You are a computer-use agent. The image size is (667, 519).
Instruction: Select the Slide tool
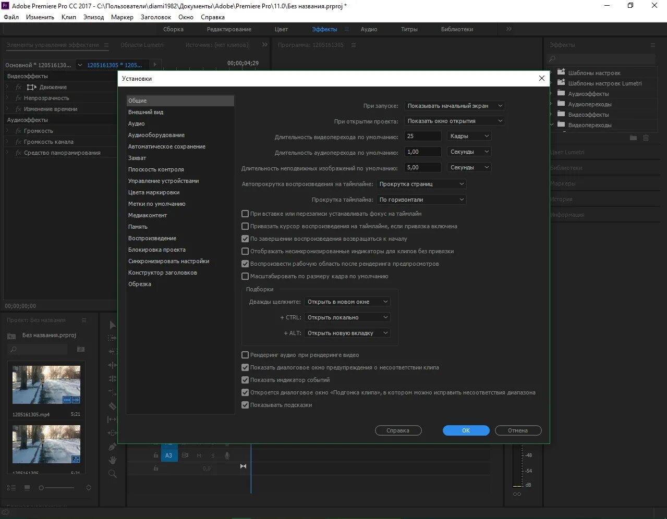(x=112, y=433)
